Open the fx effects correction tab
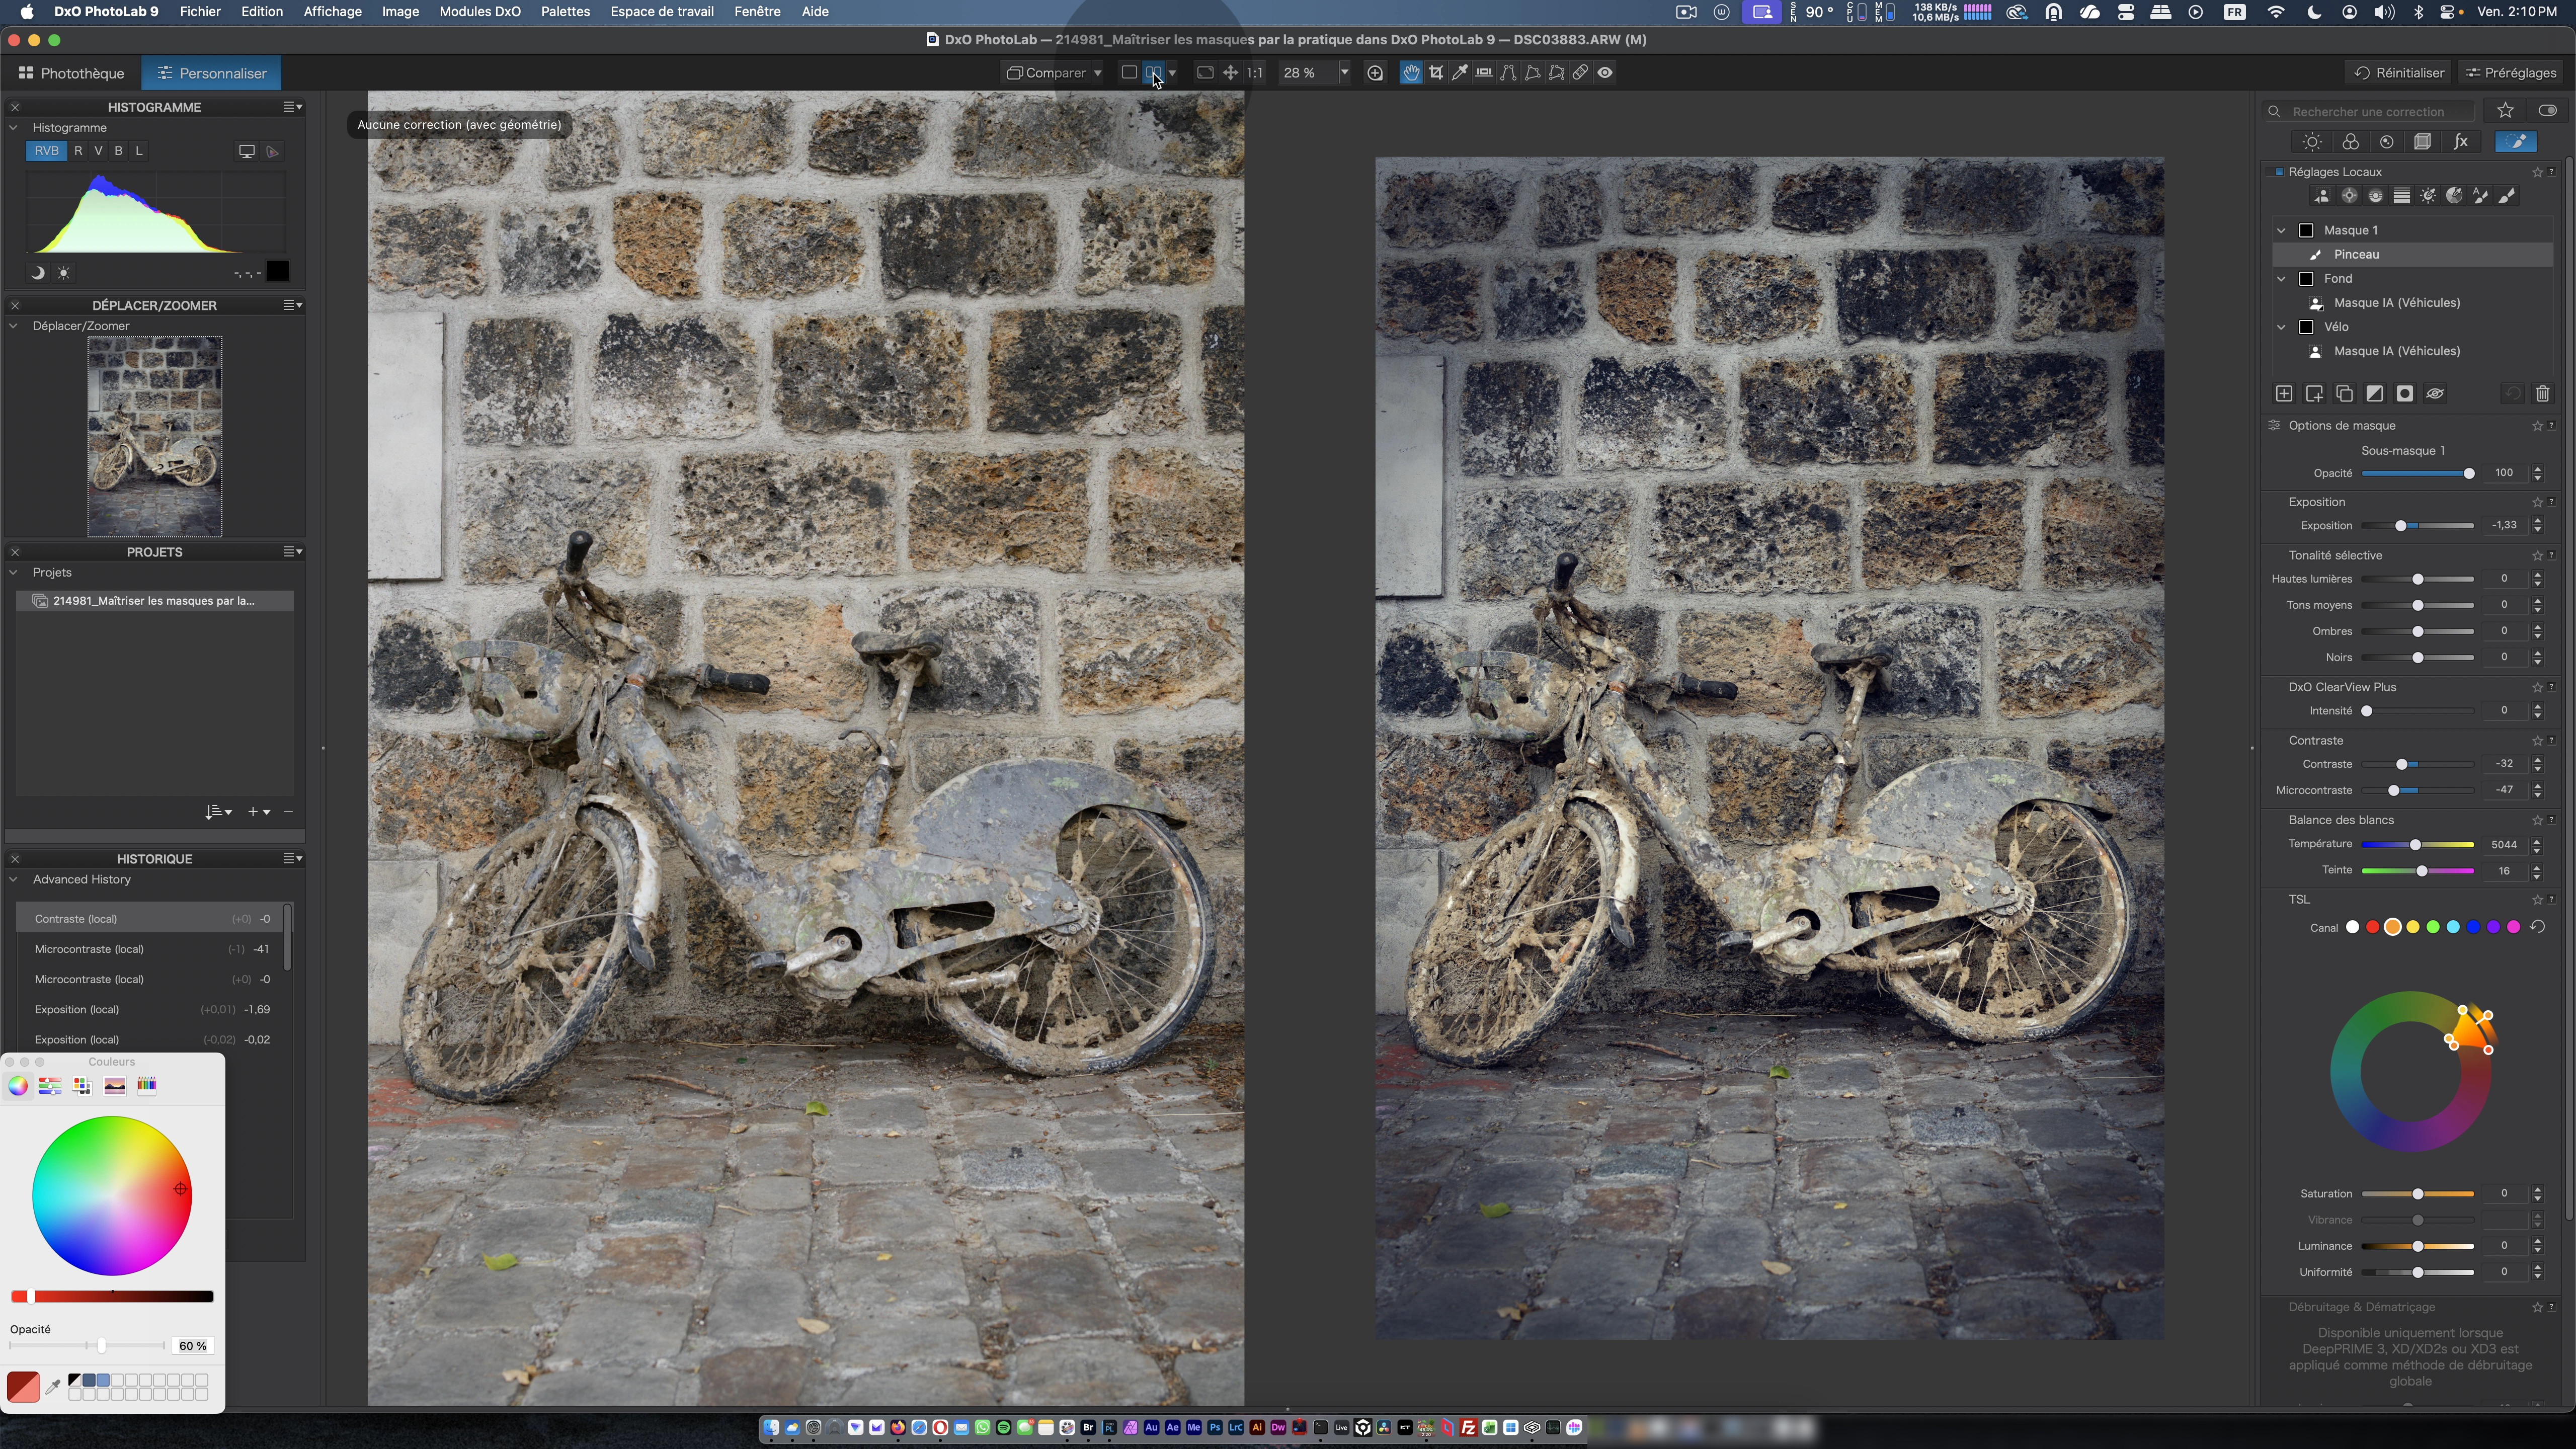2576x1449 pixels. [x=2460, y=142]
